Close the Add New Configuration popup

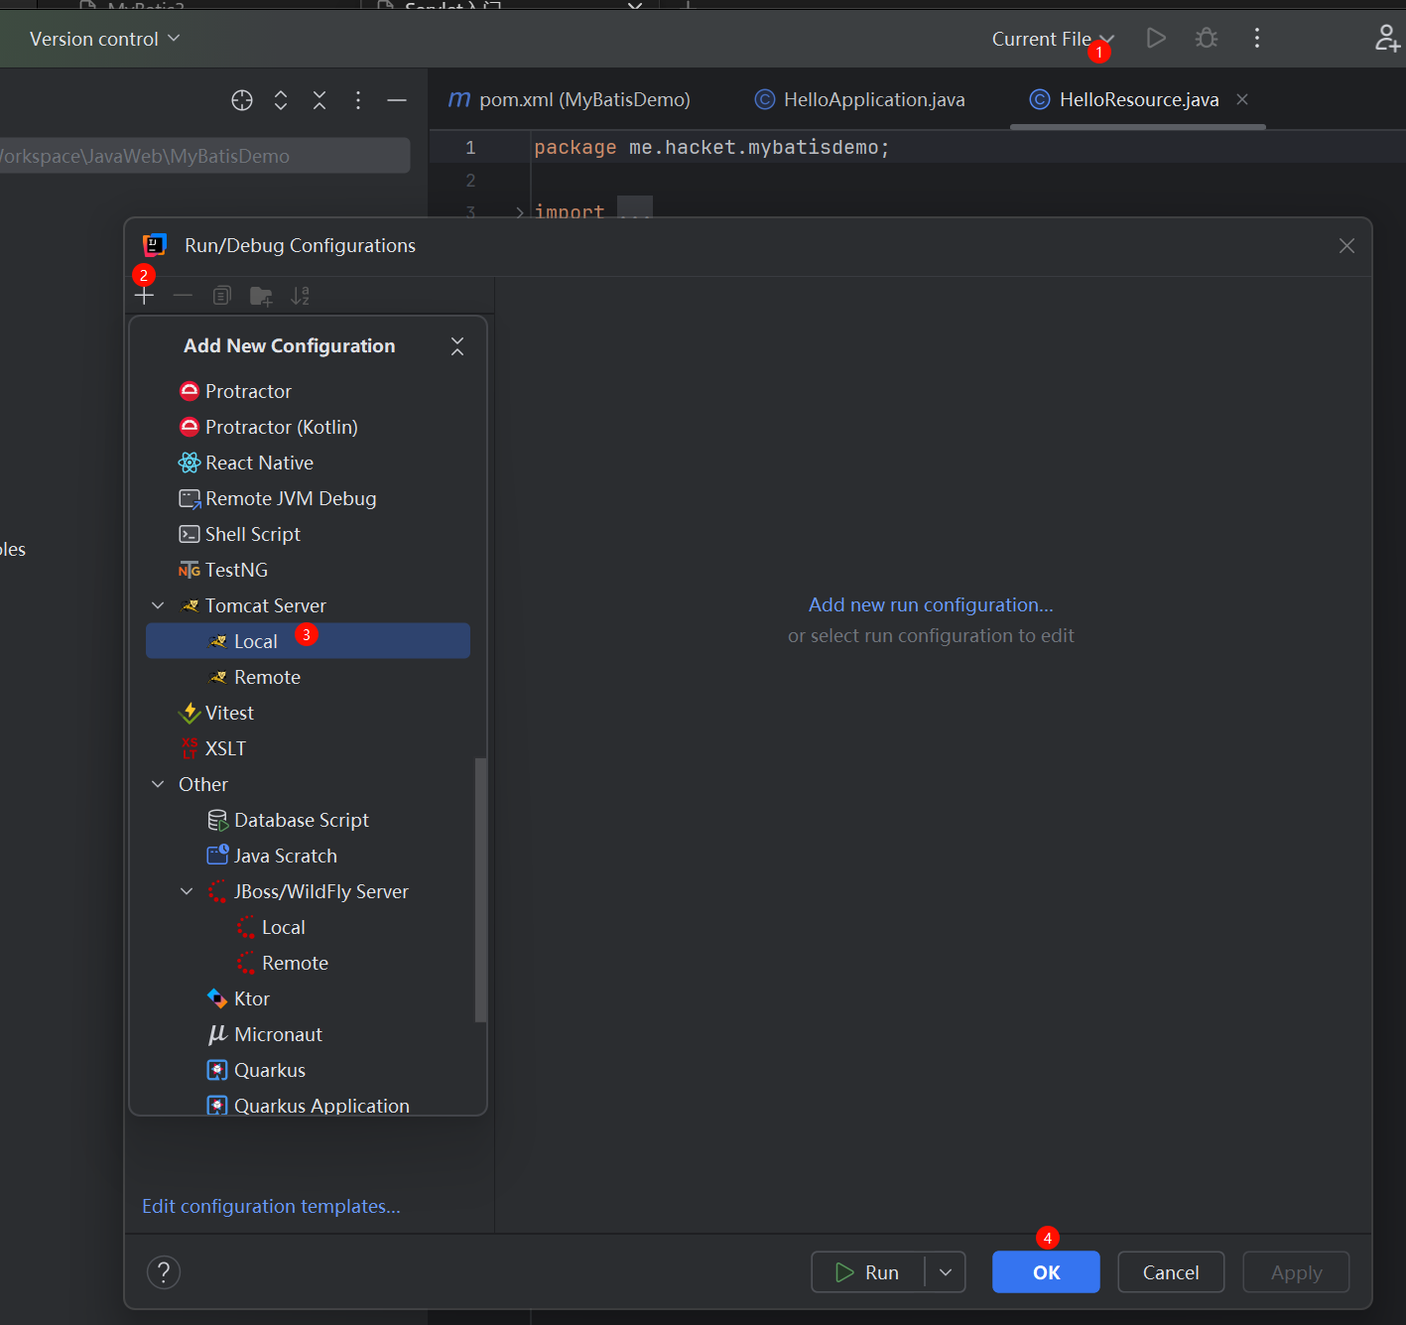point(457,346)
